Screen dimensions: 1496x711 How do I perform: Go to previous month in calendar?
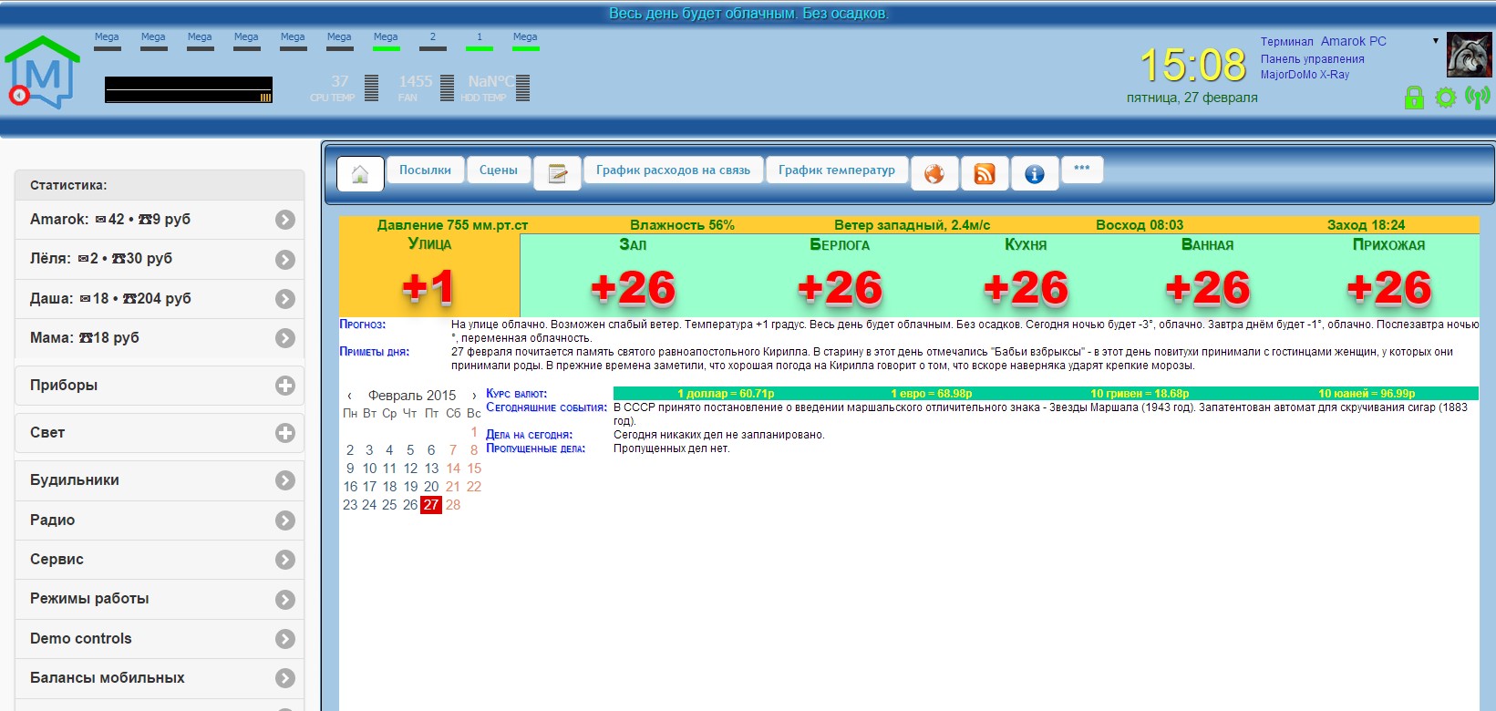349,396
